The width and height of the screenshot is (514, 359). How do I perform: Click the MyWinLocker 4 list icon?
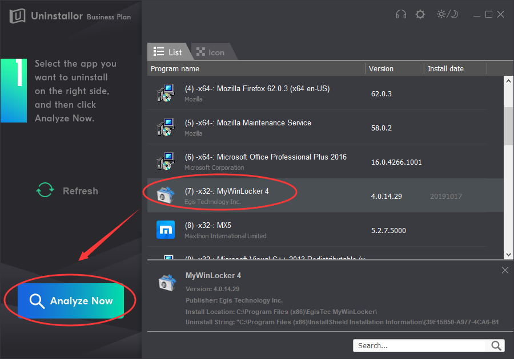tap(166, 195)
